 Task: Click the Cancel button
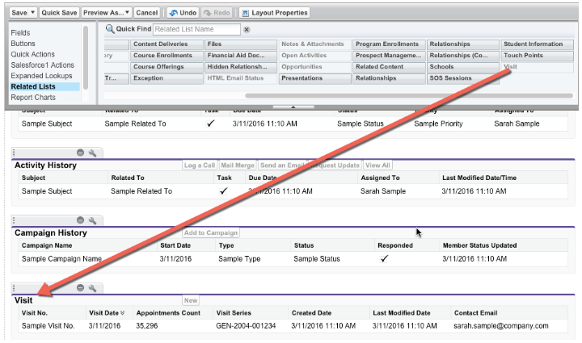click(146, 13)
